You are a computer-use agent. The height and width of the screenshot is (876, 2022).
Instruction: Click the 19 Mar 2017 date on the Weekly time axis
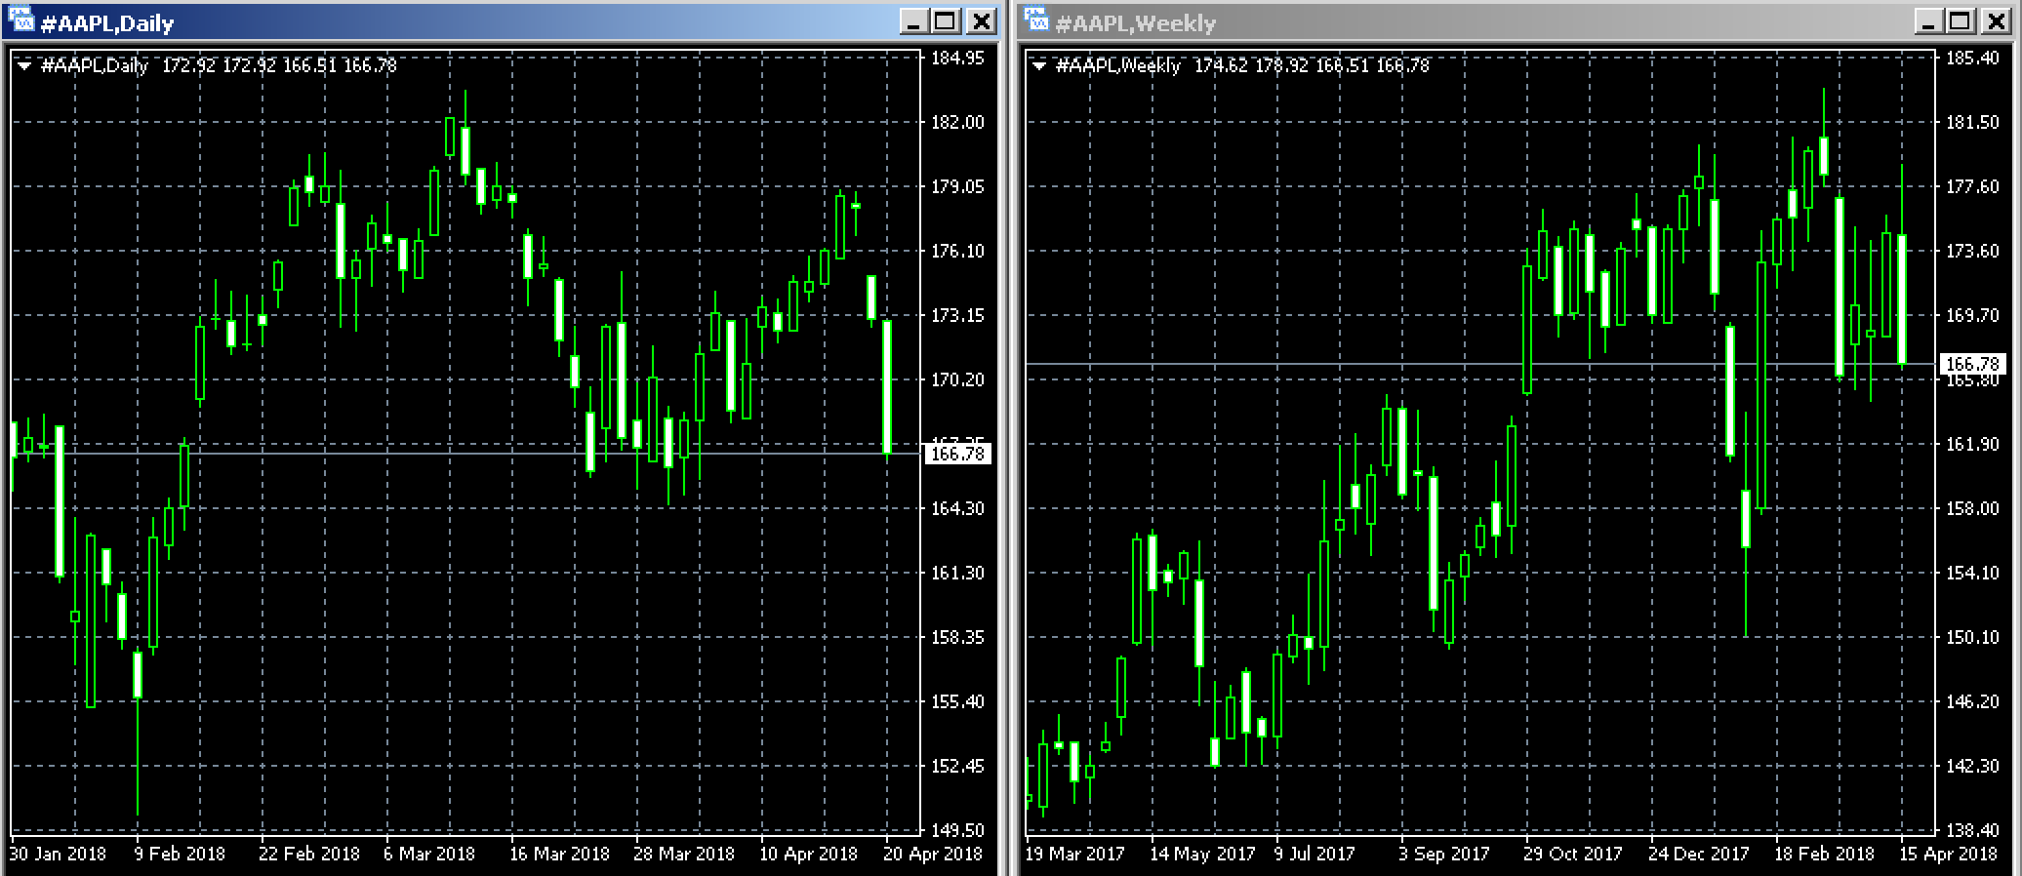[x=1074, y=854]
